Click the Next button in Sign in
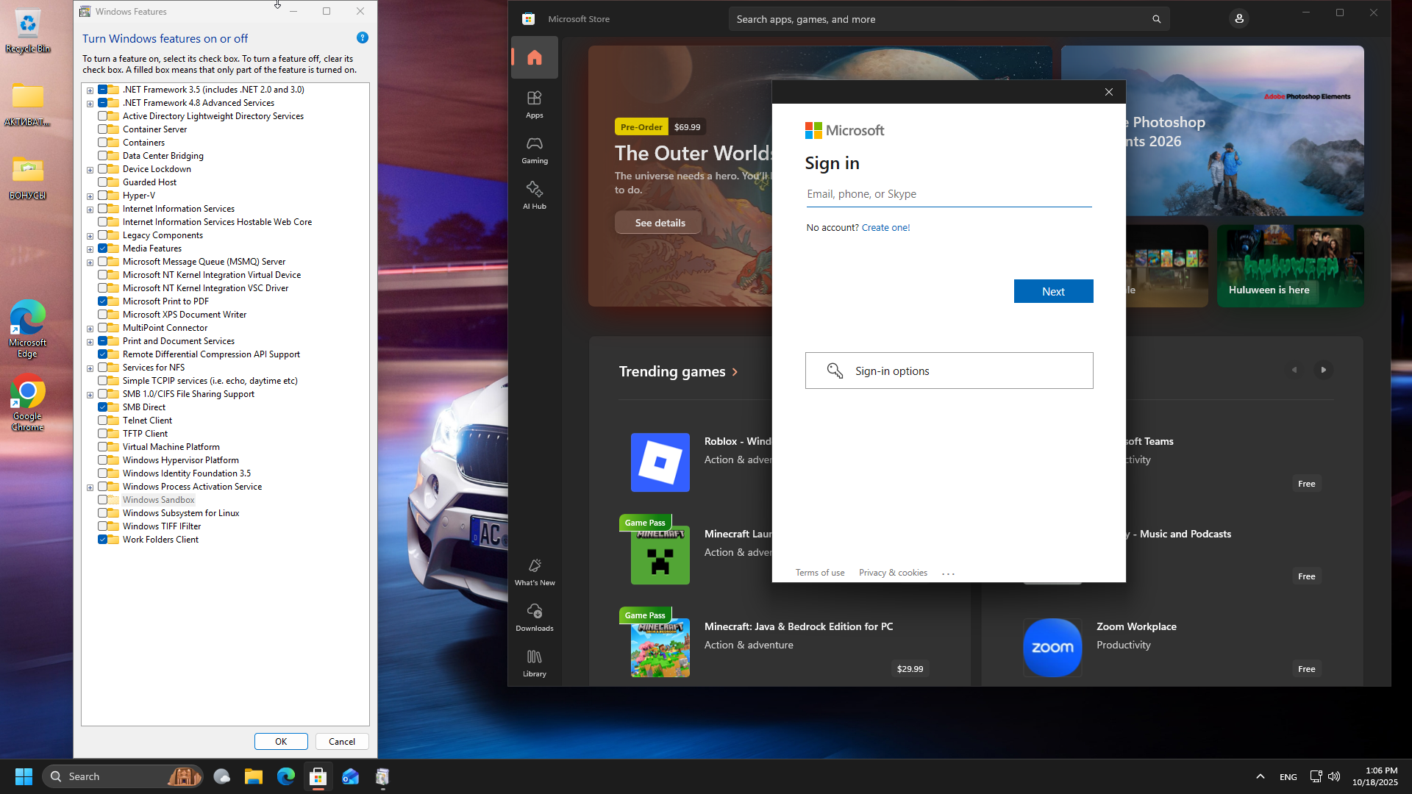 click(1053, 291)
